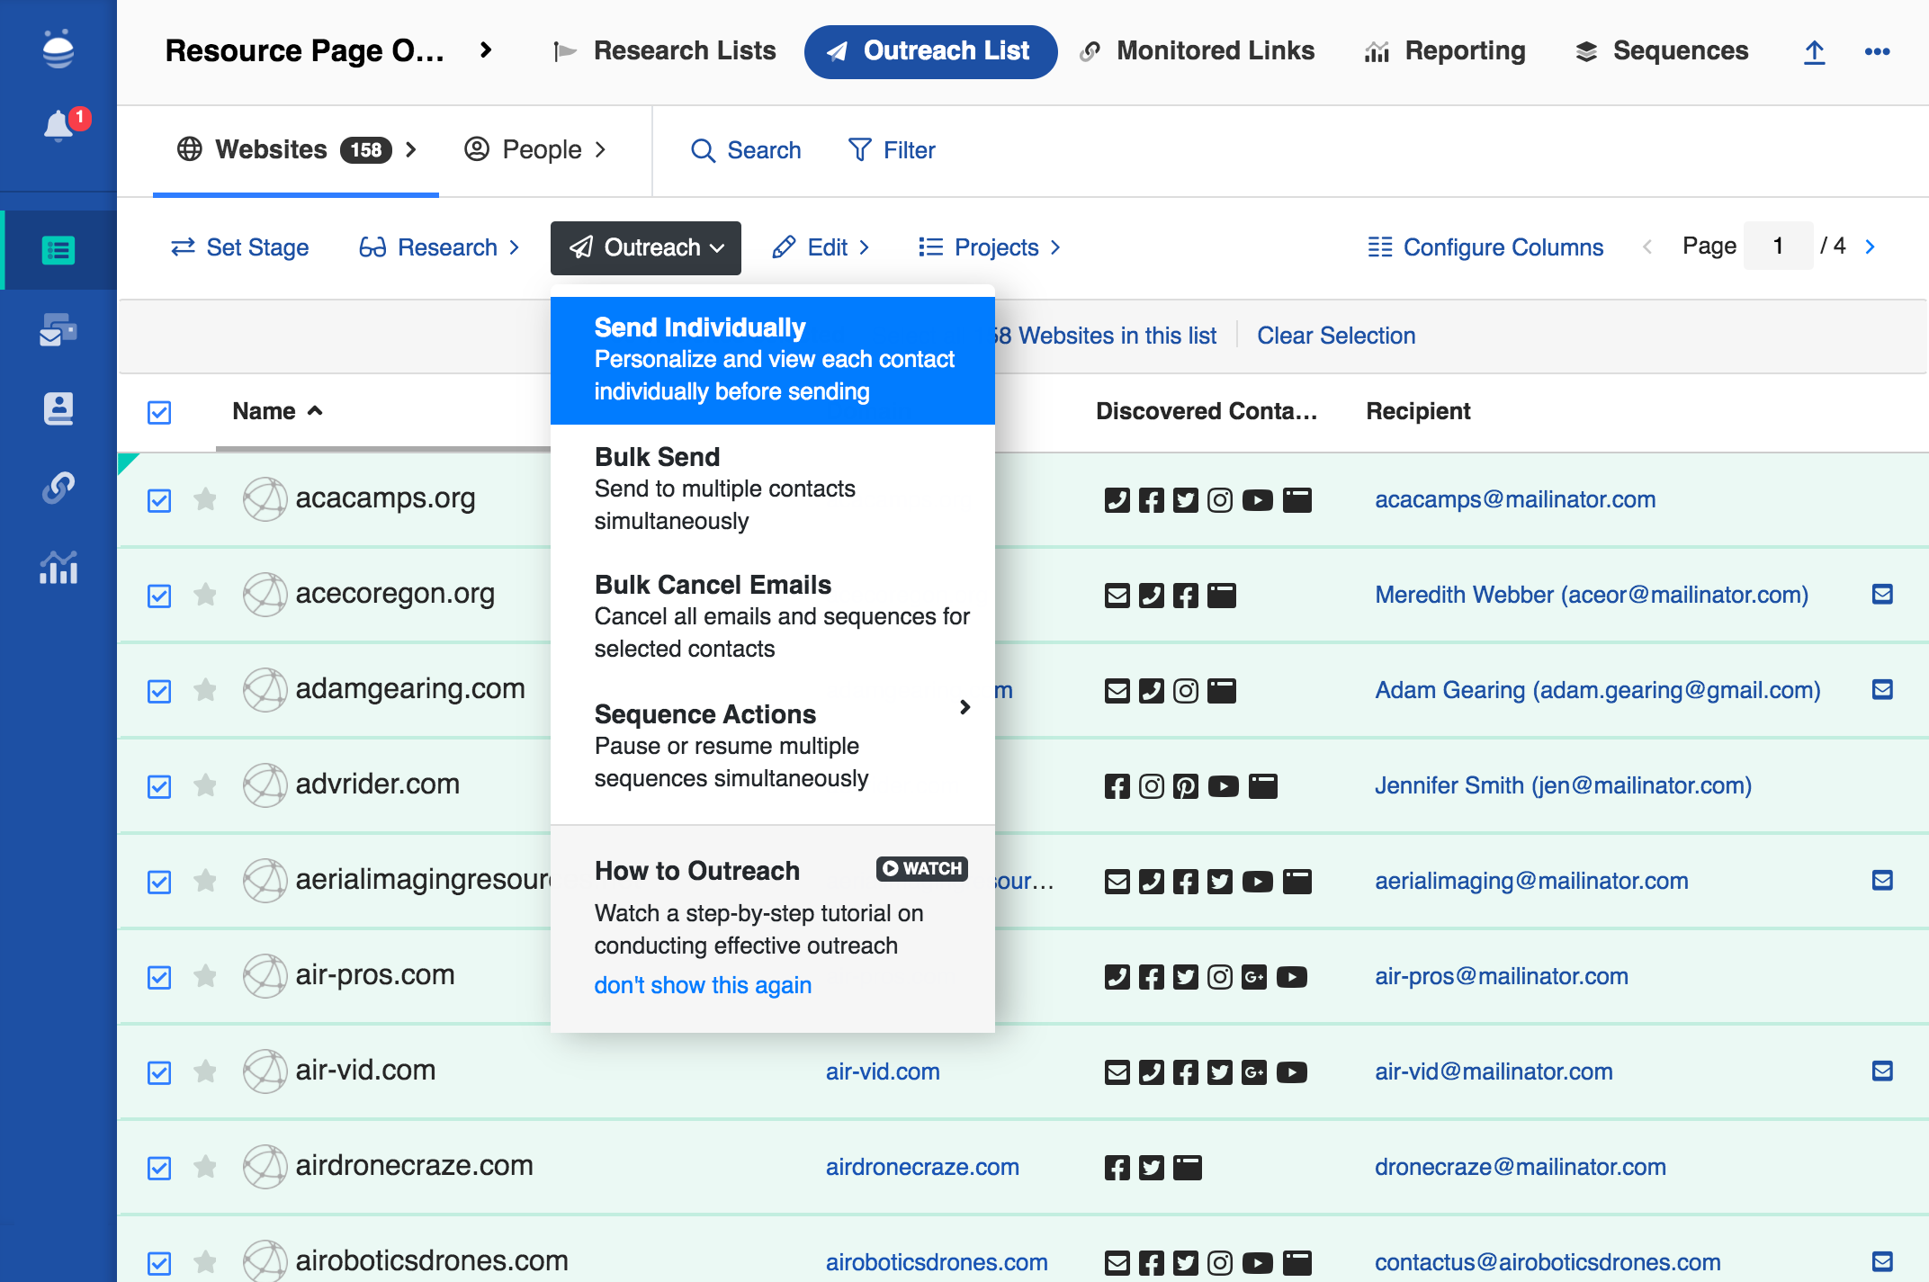Select Bulk Send from the Outreach menu
The image size is (1929, 1282).
click(x=657, y=456)
